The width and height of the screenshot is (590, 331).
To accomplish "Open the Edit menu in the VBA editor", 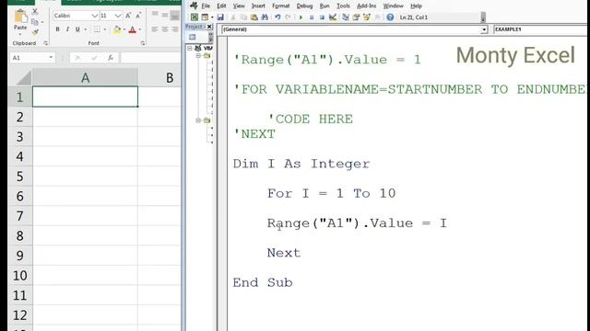I will (x=221, y=6).
